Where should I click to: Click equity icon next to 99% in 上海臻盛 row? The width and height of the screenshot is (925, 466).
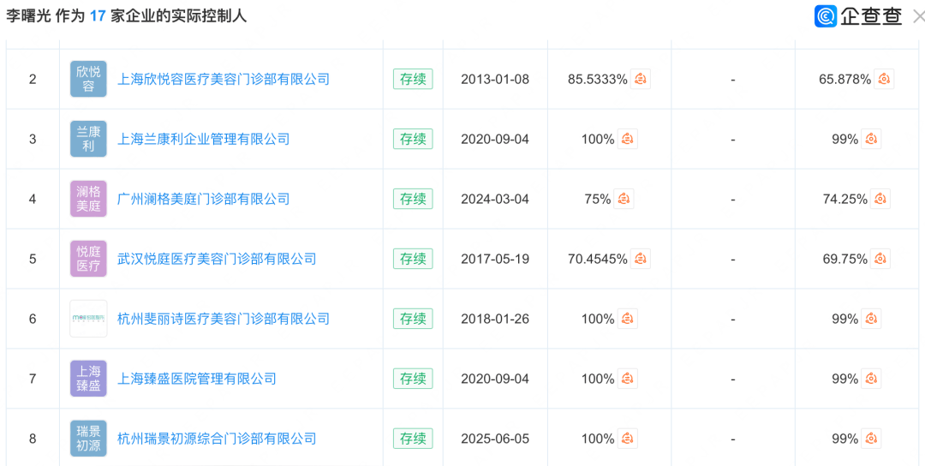point(871,378)
